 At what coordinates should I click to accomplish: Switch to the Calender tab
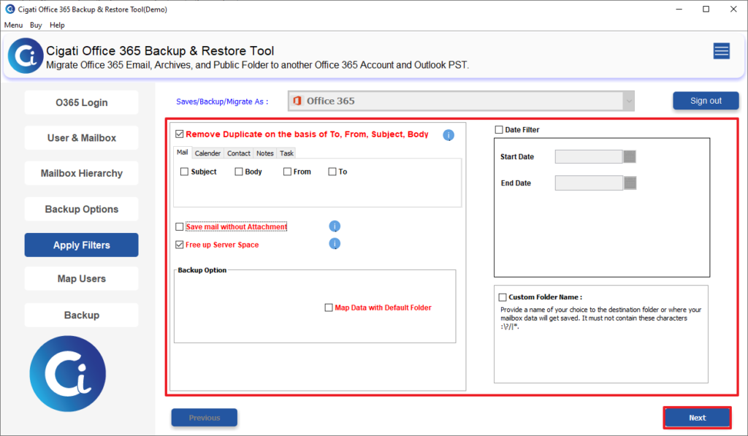[x=207, y=153]
